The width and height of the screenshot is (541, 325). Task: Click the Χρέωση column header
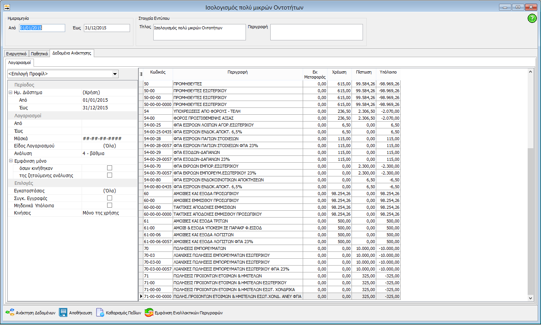pos(339,74)
